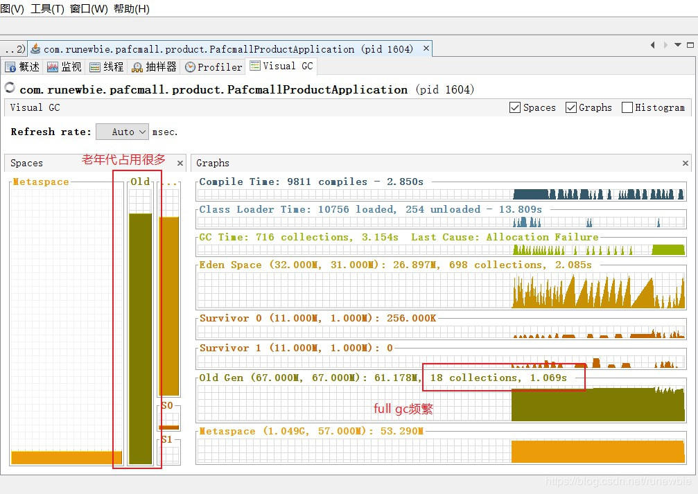The width and height of the screenshot is (698, 494).
Task: Click the Metaspace graph in Graphs panel
Action: point(441,451)
